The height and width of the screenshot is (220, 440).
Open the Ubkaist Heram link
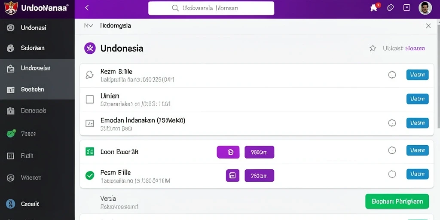click(404, 48)
